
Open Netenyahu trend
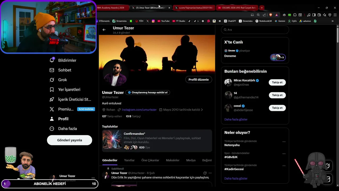pyautogui.click(x=232, y=145)
